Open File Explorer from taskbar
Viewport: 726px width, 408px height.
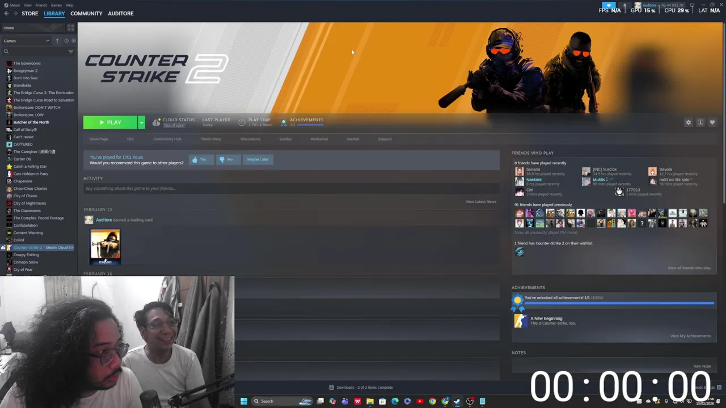pyautogui.click(x=370, y=401)
